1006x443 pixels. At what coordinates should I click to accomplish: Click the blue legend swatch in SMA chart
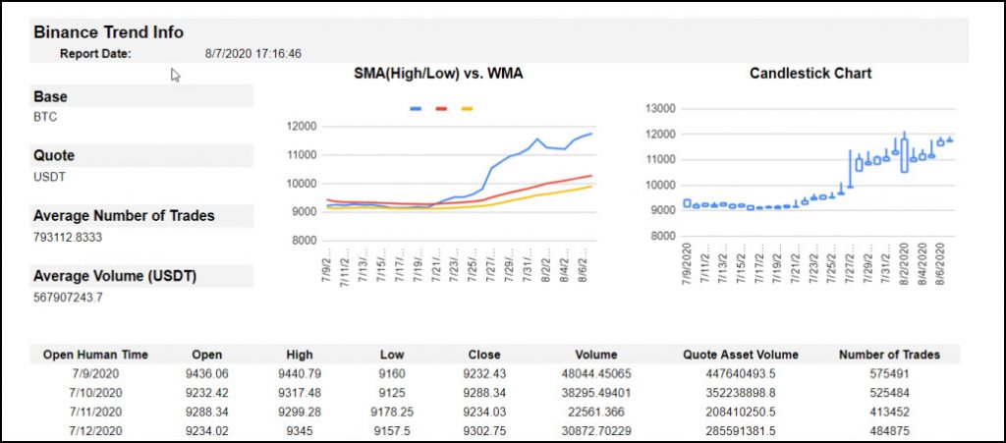[416, 109]
